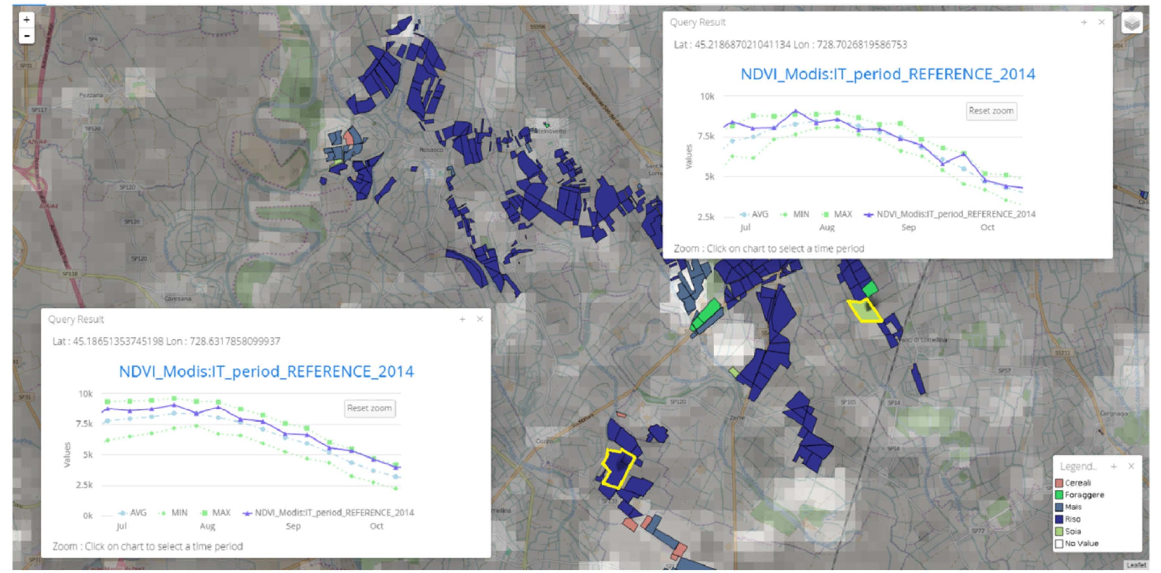Viewport: 1161px width, 573px height.
Task: Click the Soia light green legend swatch
Action: tap(1059, 532)
